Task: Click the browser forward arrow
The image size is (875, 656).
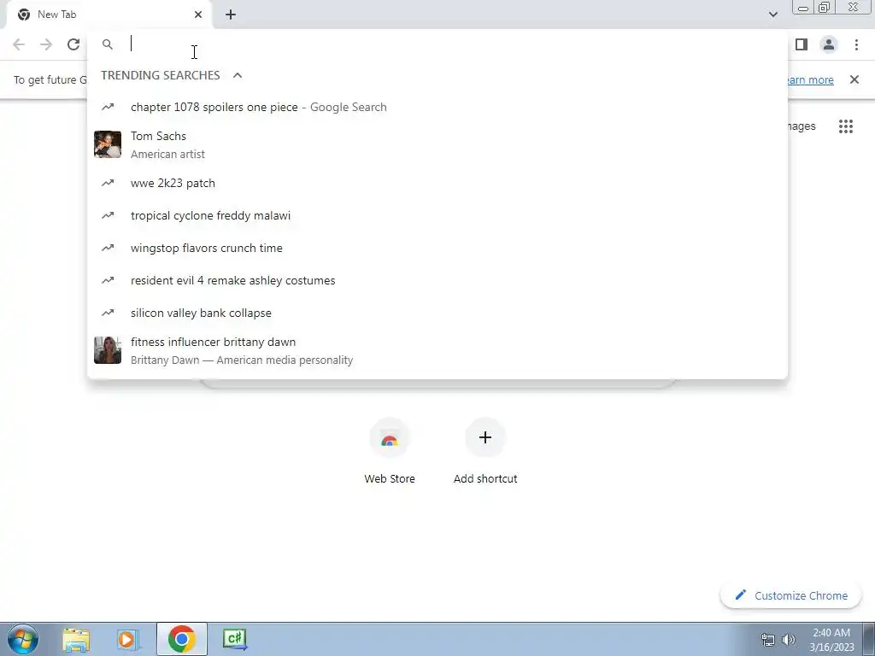Action: point(46,44)
